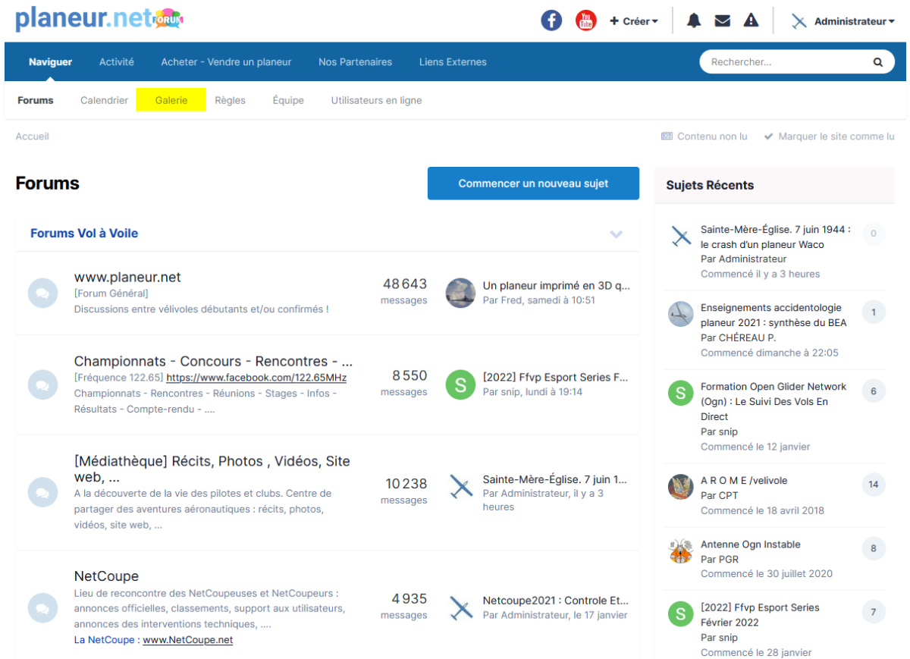Viewport: 910px width, 659px height.
Task: Open Fred's avatar next to 3D glider post
Action: coord(460,293)
